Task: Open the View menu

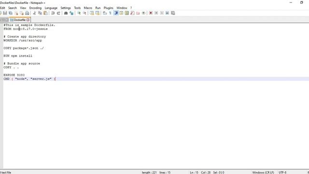Action: (x=23, y=8)
